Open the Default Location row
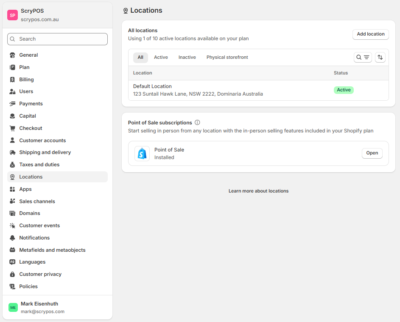 click(x=258, y=90)
